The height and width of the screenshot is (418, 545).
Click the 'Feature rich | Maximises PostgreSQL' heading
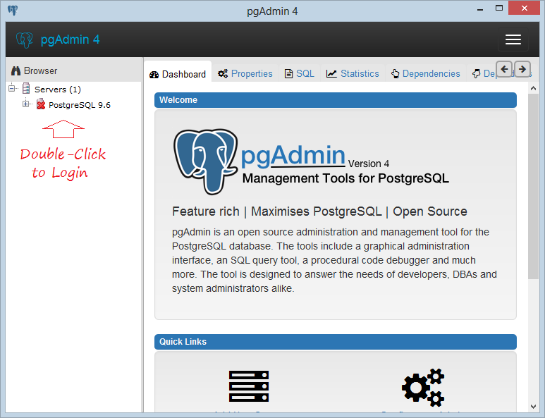320,211
